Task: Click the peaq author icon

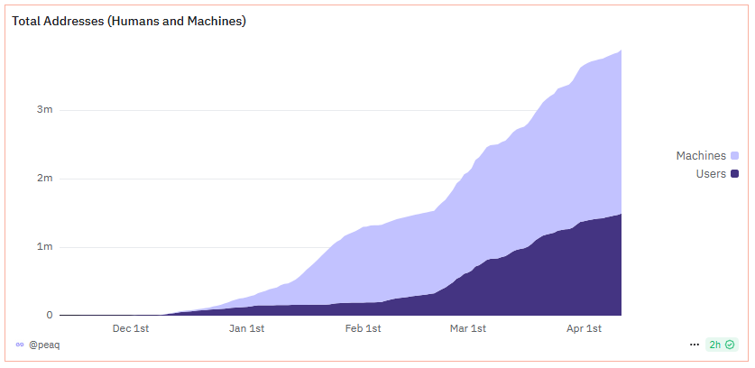Action: point(20,345)
